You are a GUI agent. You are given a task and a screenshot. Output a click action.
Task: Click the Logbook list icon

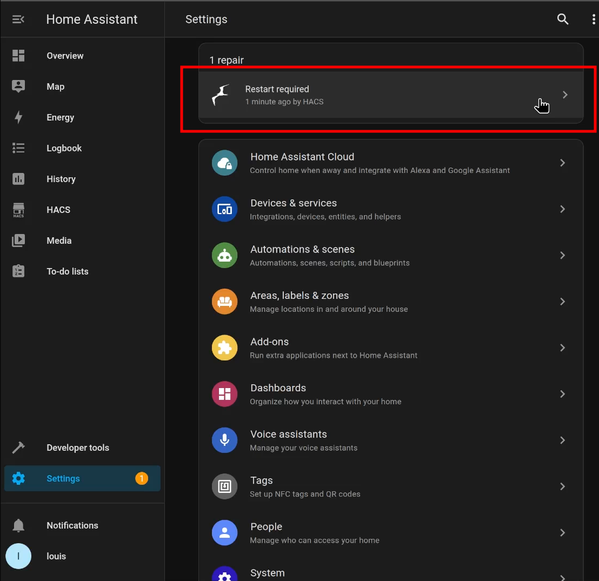(18, 148)
